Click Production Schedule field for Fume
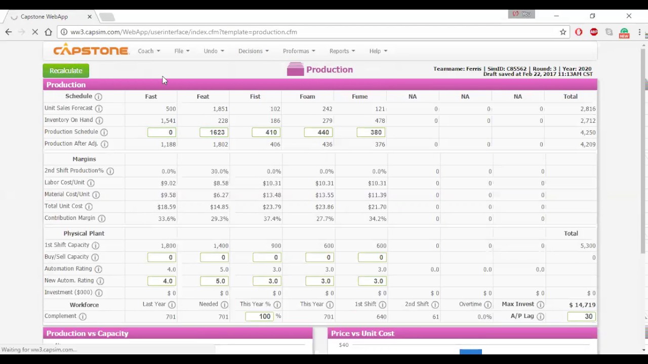The width and height of the screenshot is (648, 364). point(371,132)
